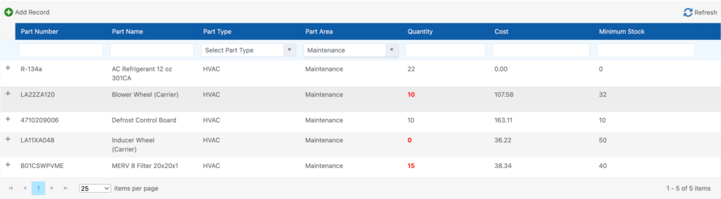Click the cost 0.00 cell

coord(501,69)
